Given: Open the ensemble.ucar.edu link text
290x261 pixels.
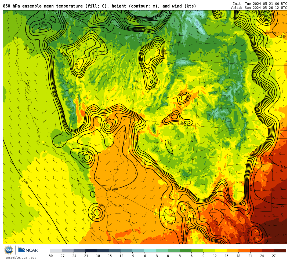Looking at the screenshot, I should pyautogui.click(x=21, y=258).
